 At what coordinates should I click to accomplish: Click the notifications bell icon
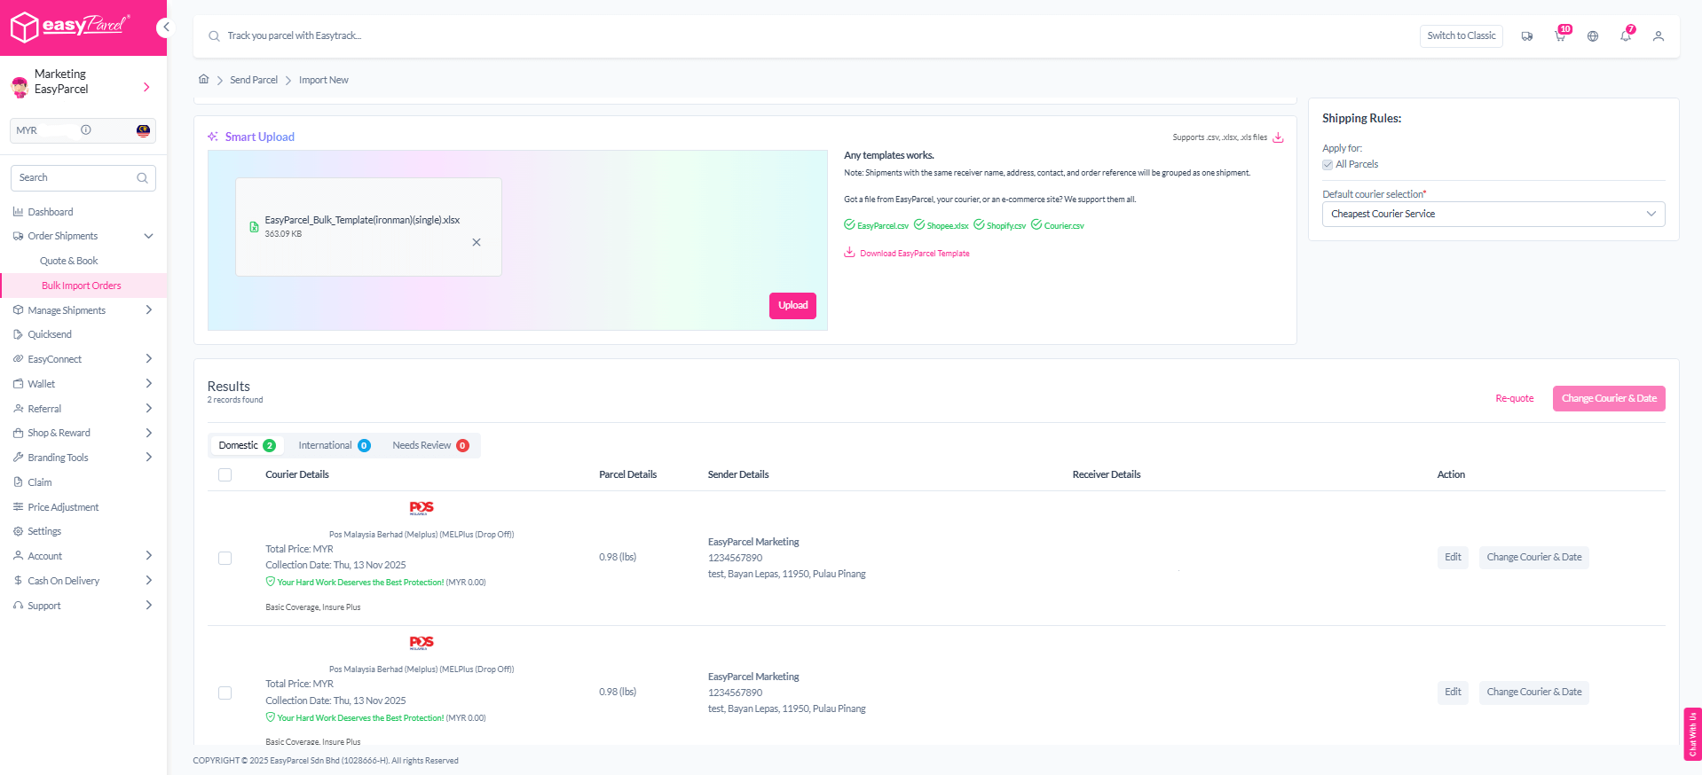click(x=1625, y=36)
